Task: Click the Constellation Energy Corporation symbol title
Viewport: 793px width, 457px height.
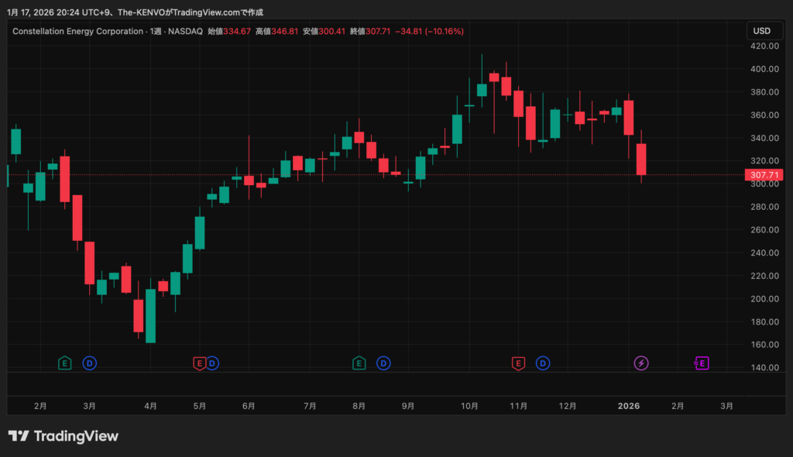Action: (77, 31)
